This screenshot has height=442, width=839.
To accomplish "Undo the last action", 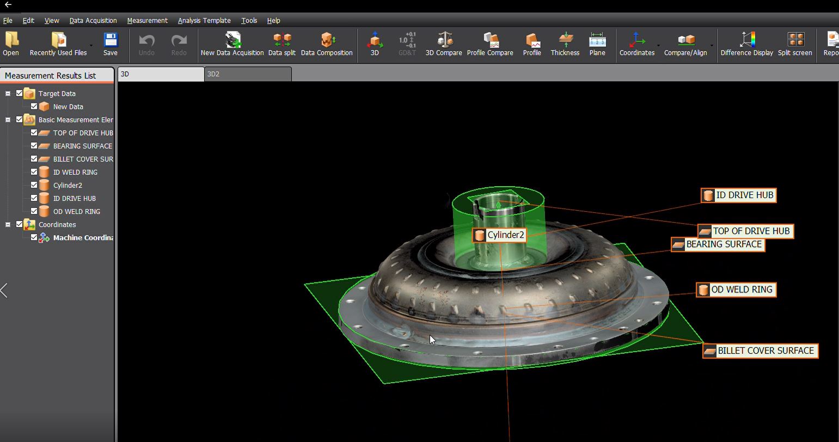I will 146,44.
